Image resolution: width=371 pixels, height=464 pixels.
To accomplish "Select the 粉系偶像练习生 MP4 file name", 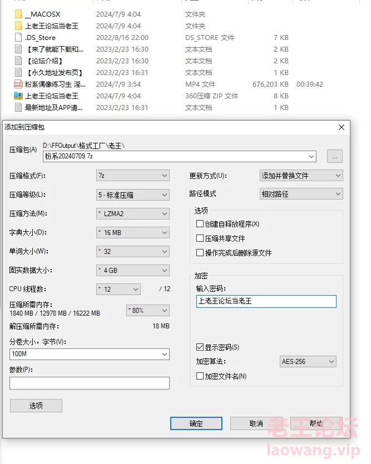I will click(x=56, y=84).
